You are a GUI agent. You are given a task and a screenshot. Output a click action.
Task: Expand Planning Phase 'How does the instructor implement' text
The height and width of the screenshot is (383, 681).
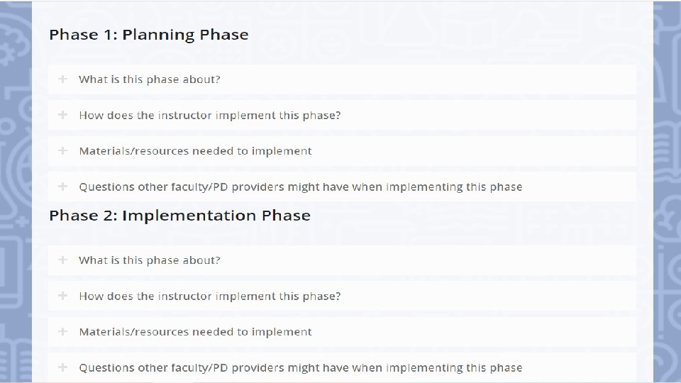click(210, 115)
